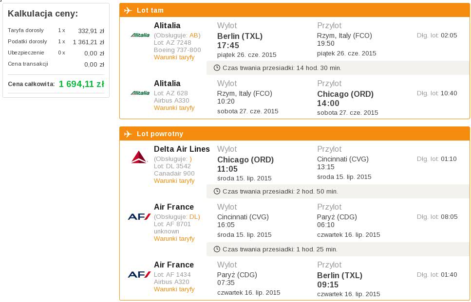Click clock icon beside 14 hod. 30 min. layover
The height and width of the screenshot is (302, 471).
pos(217,68)
